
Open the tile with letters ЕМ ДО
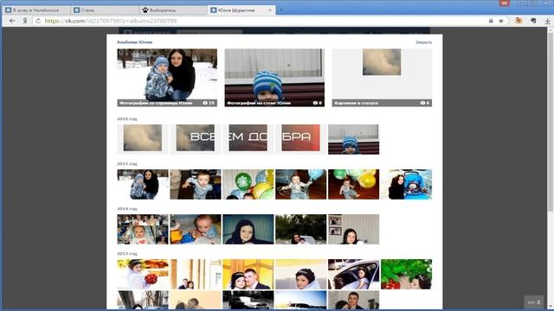(x=248, y=139)
